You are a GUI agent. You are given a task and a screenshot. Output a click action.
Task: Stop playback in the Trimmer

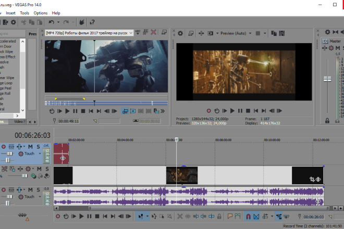[x=83, y=111]
